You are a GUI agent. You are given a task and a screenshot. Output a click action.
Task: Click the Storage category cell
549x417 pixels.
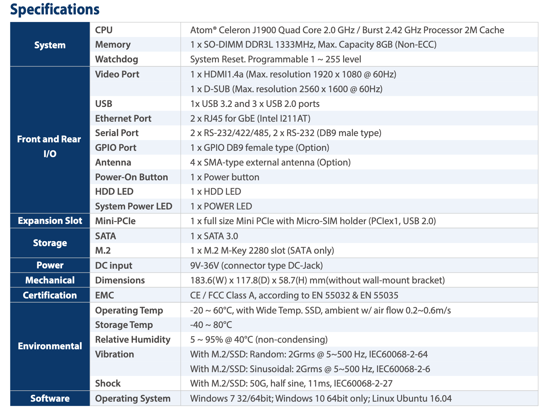(50, 243)
